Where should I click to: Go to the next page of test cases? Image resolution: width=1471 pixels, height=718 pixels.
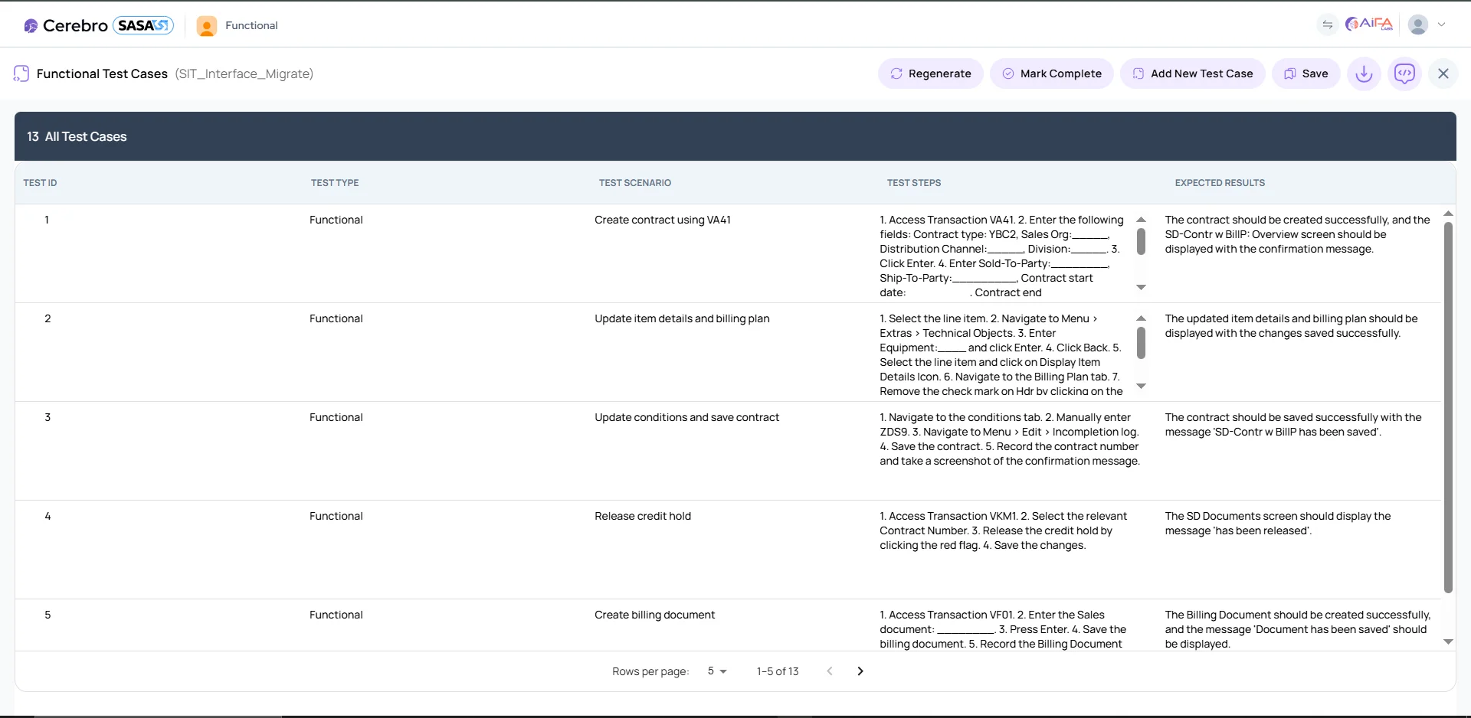click(x=860, y=671)
